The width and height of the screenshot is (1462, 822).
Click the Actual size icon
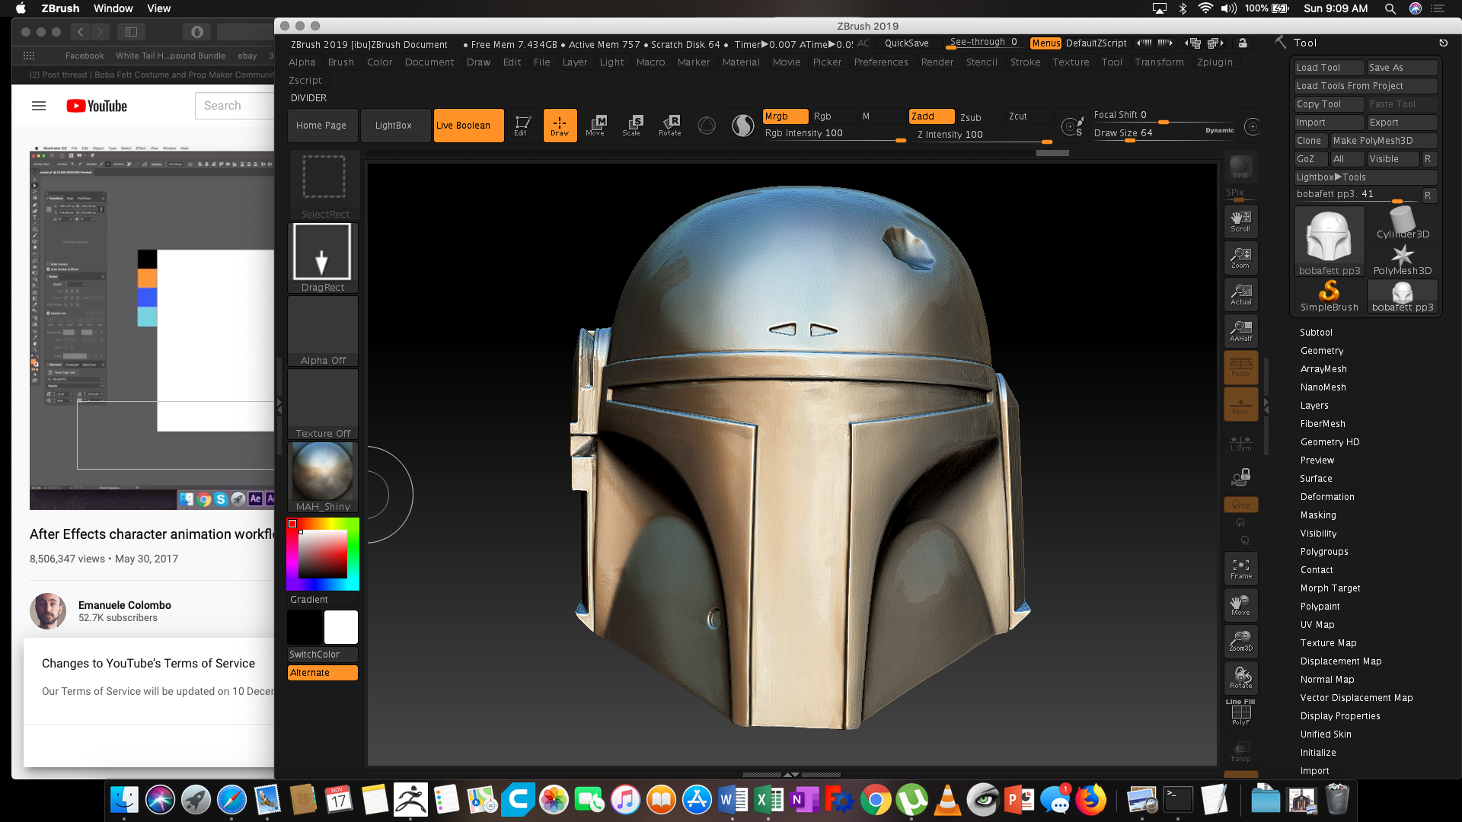pos(1240,295)
